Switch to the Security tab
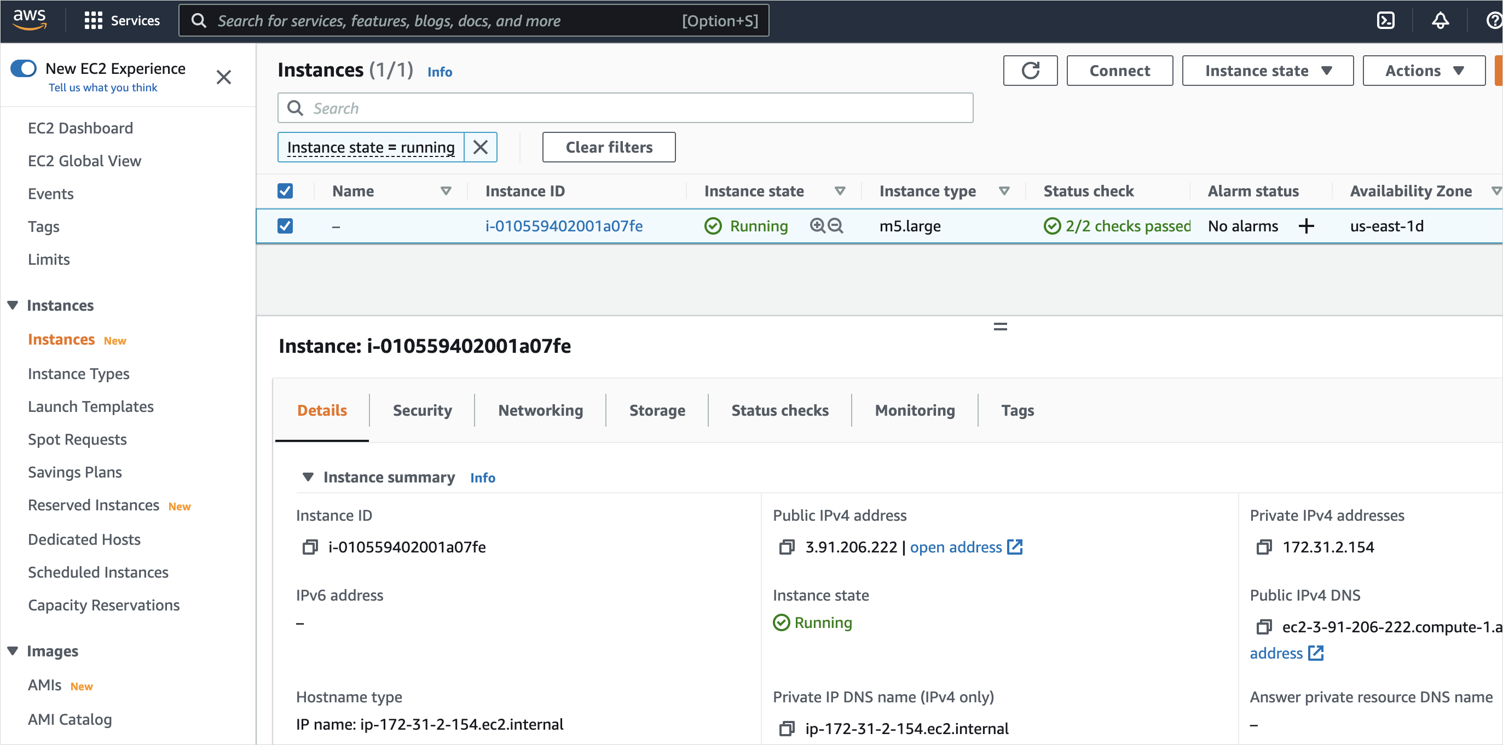1503x745 pixels. pos(422,410)
